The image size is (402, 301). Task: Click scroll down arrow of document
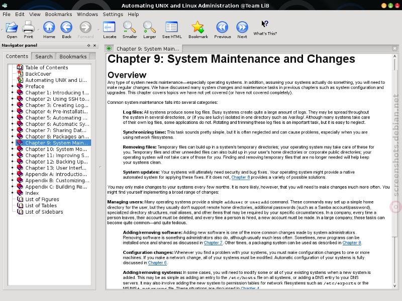(395, 286)
